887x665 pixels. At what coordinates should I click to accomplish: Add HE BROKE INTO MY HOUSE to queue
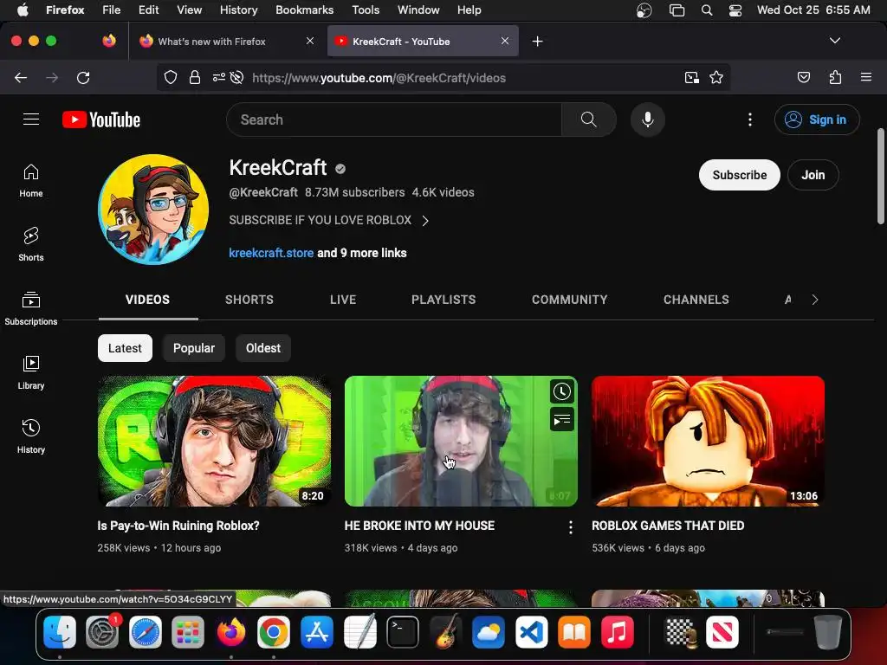(x=561, y=420)
